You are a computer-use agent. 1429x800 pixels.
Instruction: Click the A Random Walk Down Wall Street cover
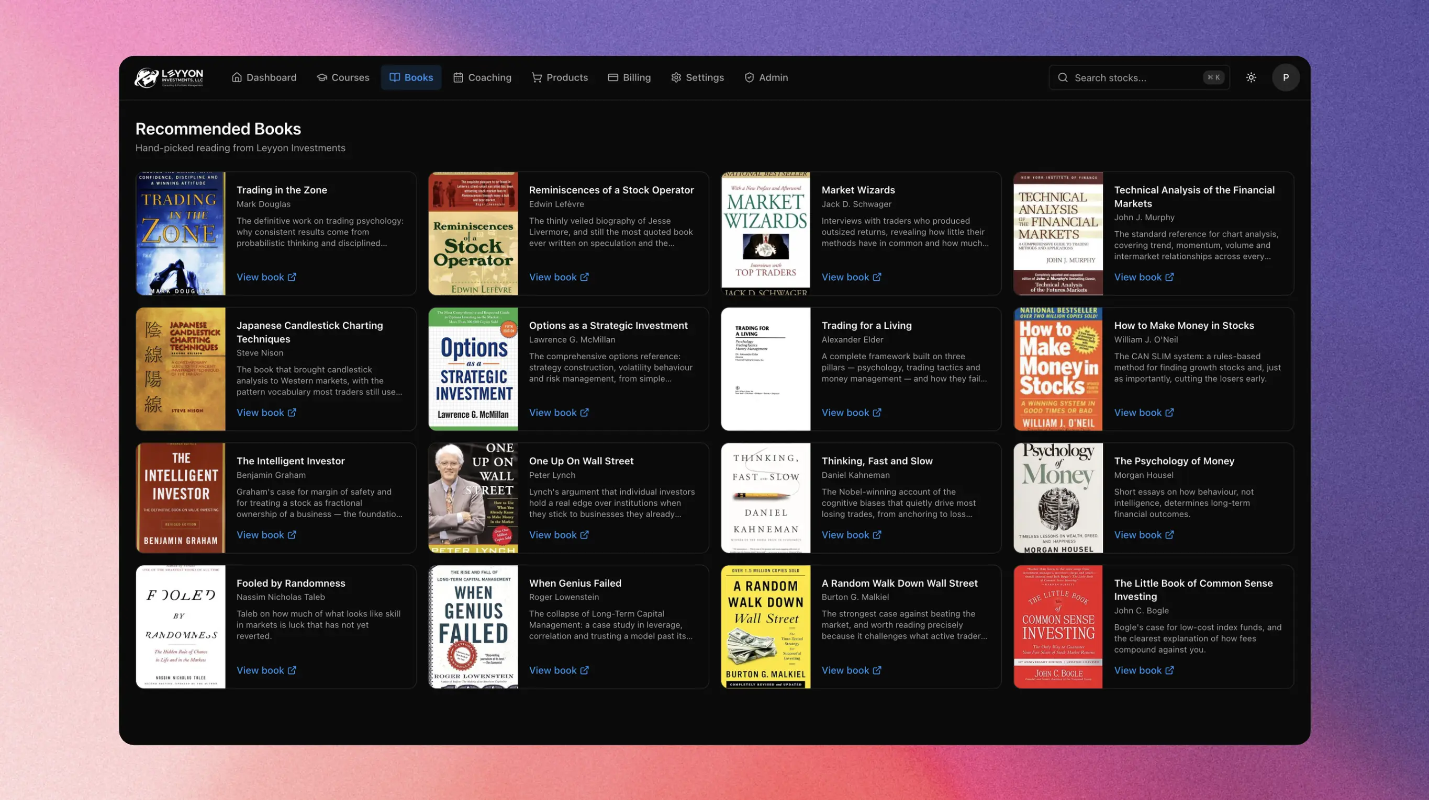click(765, 626)
